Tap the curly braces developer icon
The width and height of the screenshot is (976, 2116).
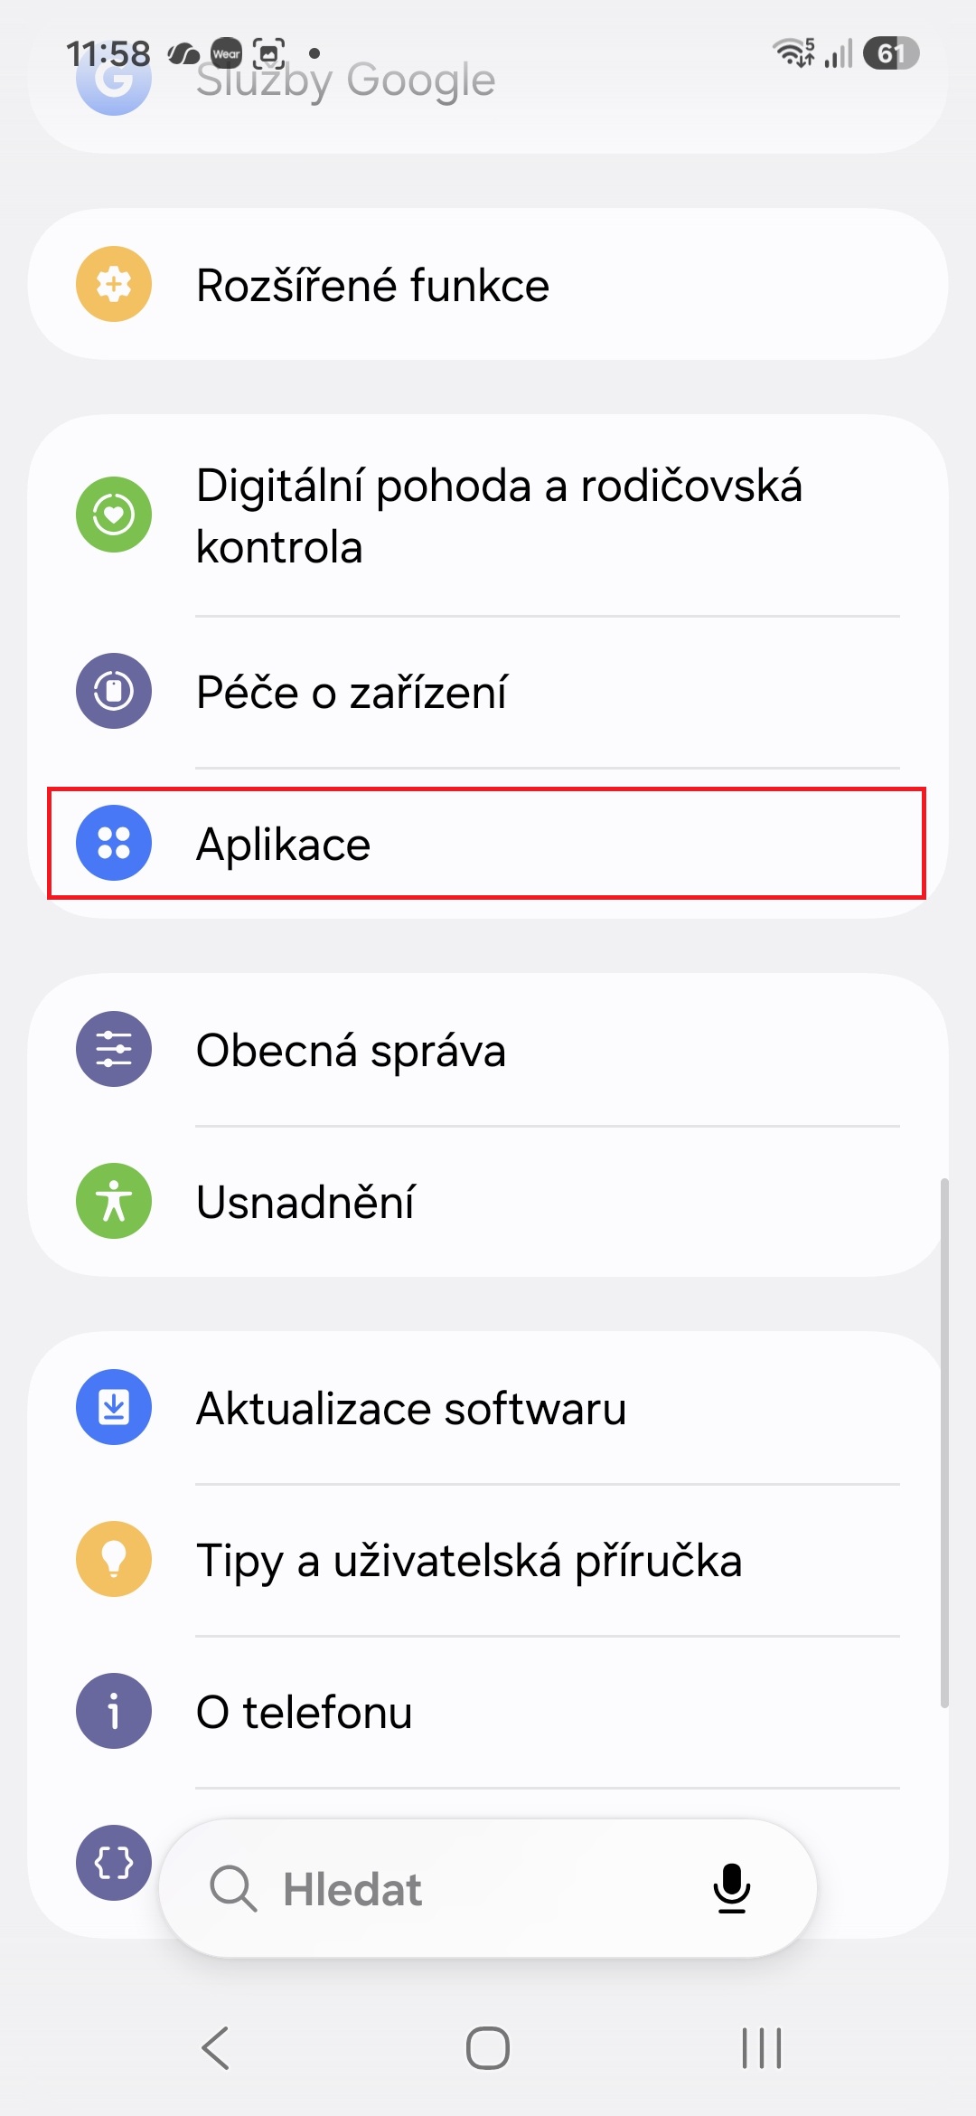114,1863
